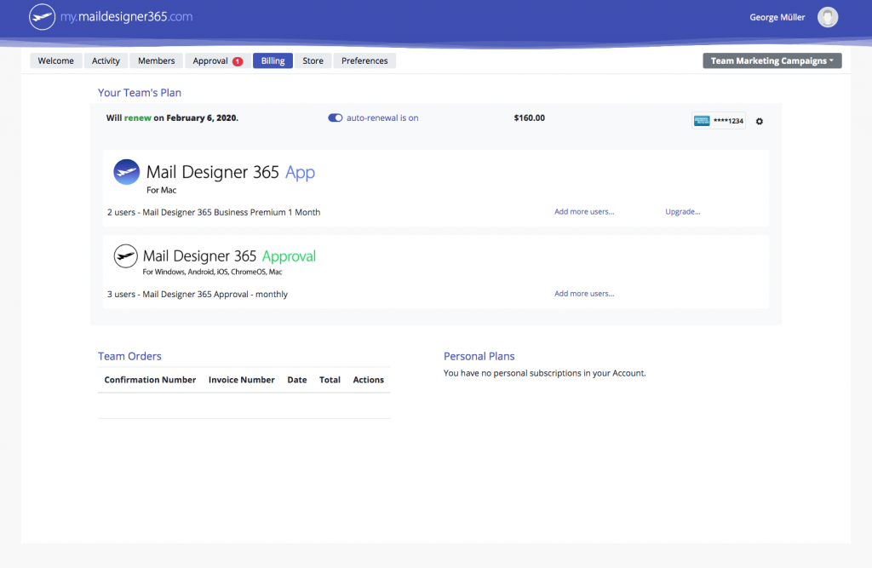Click the credit card icon for ****1234
This screenshot has height=568, width=872.
(x=702, y=121)
